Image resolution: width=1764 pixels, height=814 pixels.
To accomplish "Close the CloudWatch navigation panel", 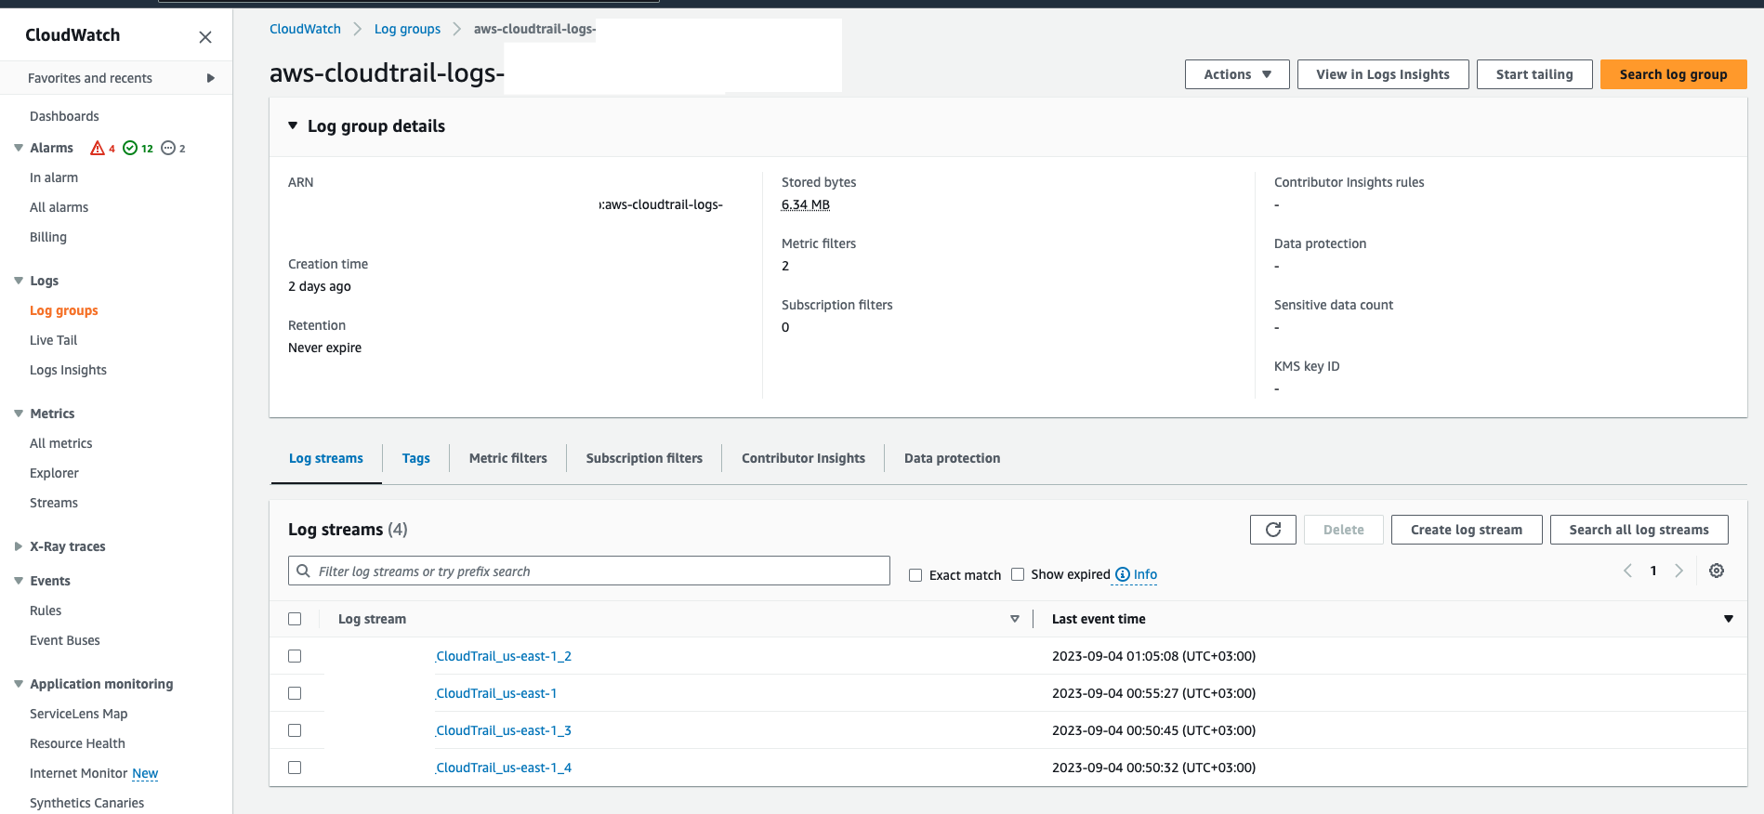I will point(205,37).
